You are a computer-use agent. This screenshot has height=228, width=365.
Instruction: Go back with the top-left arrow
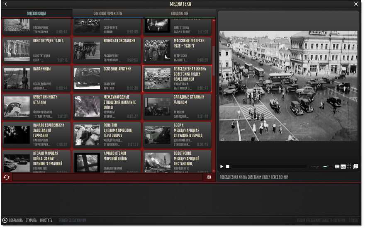(x=6, y=4)
